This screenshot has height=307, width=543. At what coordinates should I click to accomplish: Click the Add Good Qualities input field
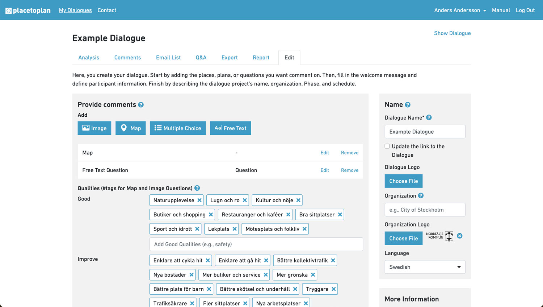coord(256,245)
